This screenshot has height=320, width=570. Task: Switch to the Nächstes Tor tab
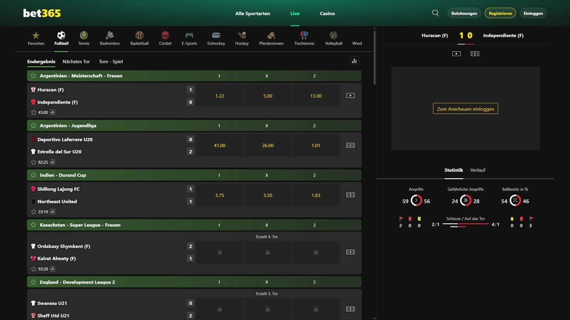pos(76,62)
